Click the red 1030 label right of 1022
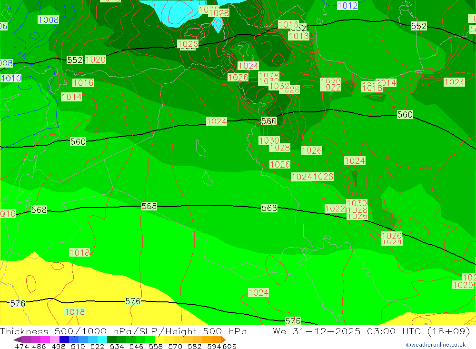476x349 pixels. [357, 203]
